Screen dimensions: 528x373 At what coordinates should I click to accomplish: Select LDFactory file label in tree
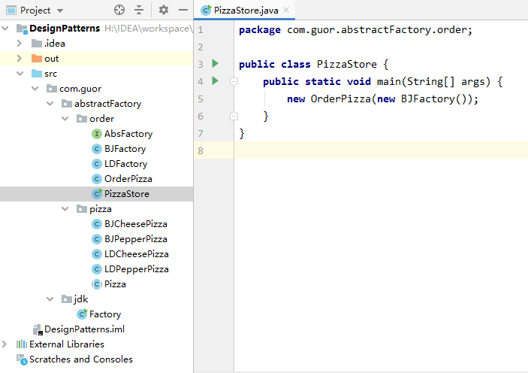pyautogui.click(x=125, y=164)
